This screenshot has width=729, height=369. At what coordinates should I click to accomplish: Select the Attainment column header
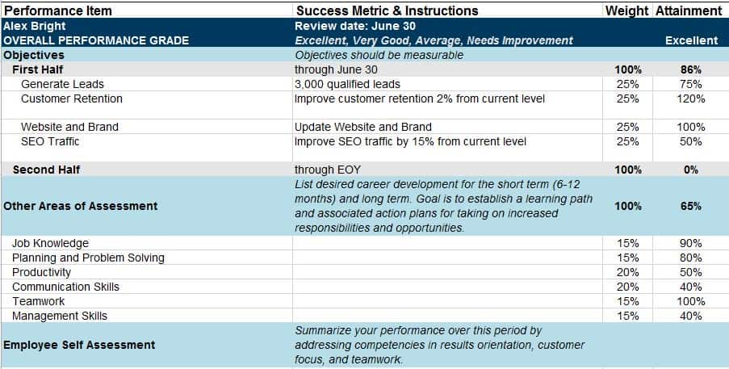(x=689, y=10)
